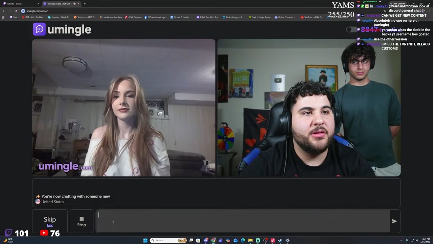Go back to the previous page
The image size is (433, 244).
tap(4, 11)
